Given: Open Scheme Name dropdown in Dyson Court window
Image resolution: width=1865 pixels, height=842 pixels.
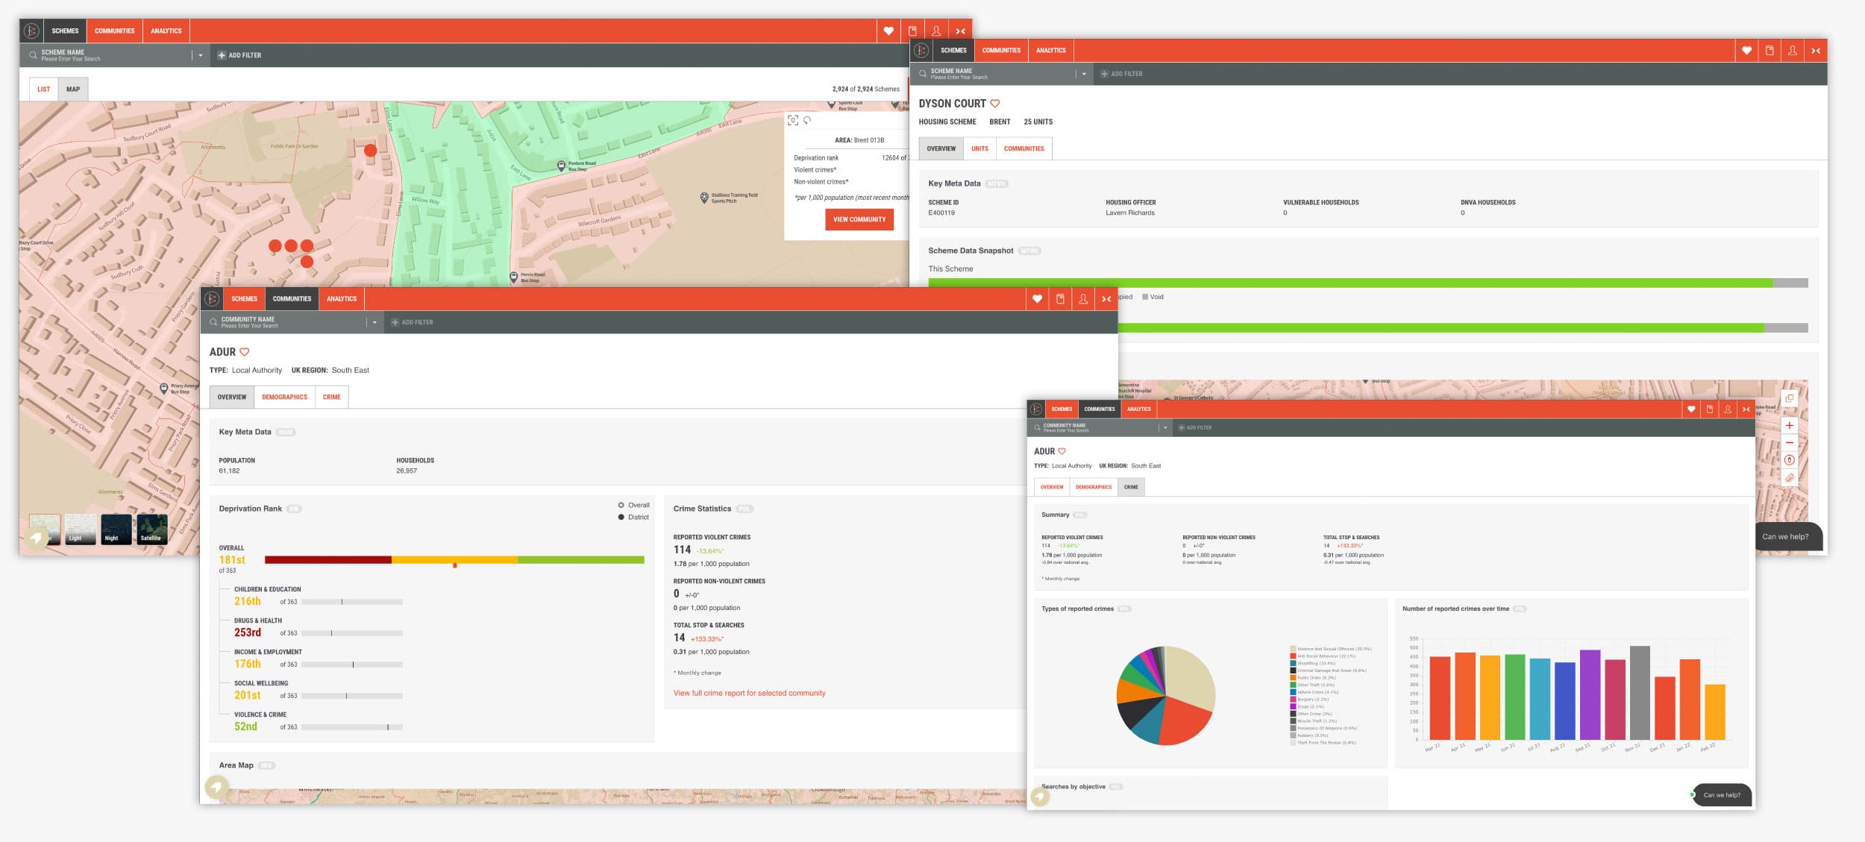Looking at the screenshot, I should click(x=1084, y=74).
